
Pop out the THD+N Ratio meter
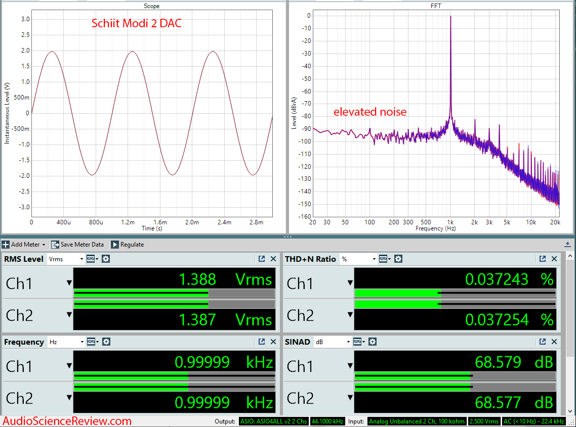click(x=543, y=259)
